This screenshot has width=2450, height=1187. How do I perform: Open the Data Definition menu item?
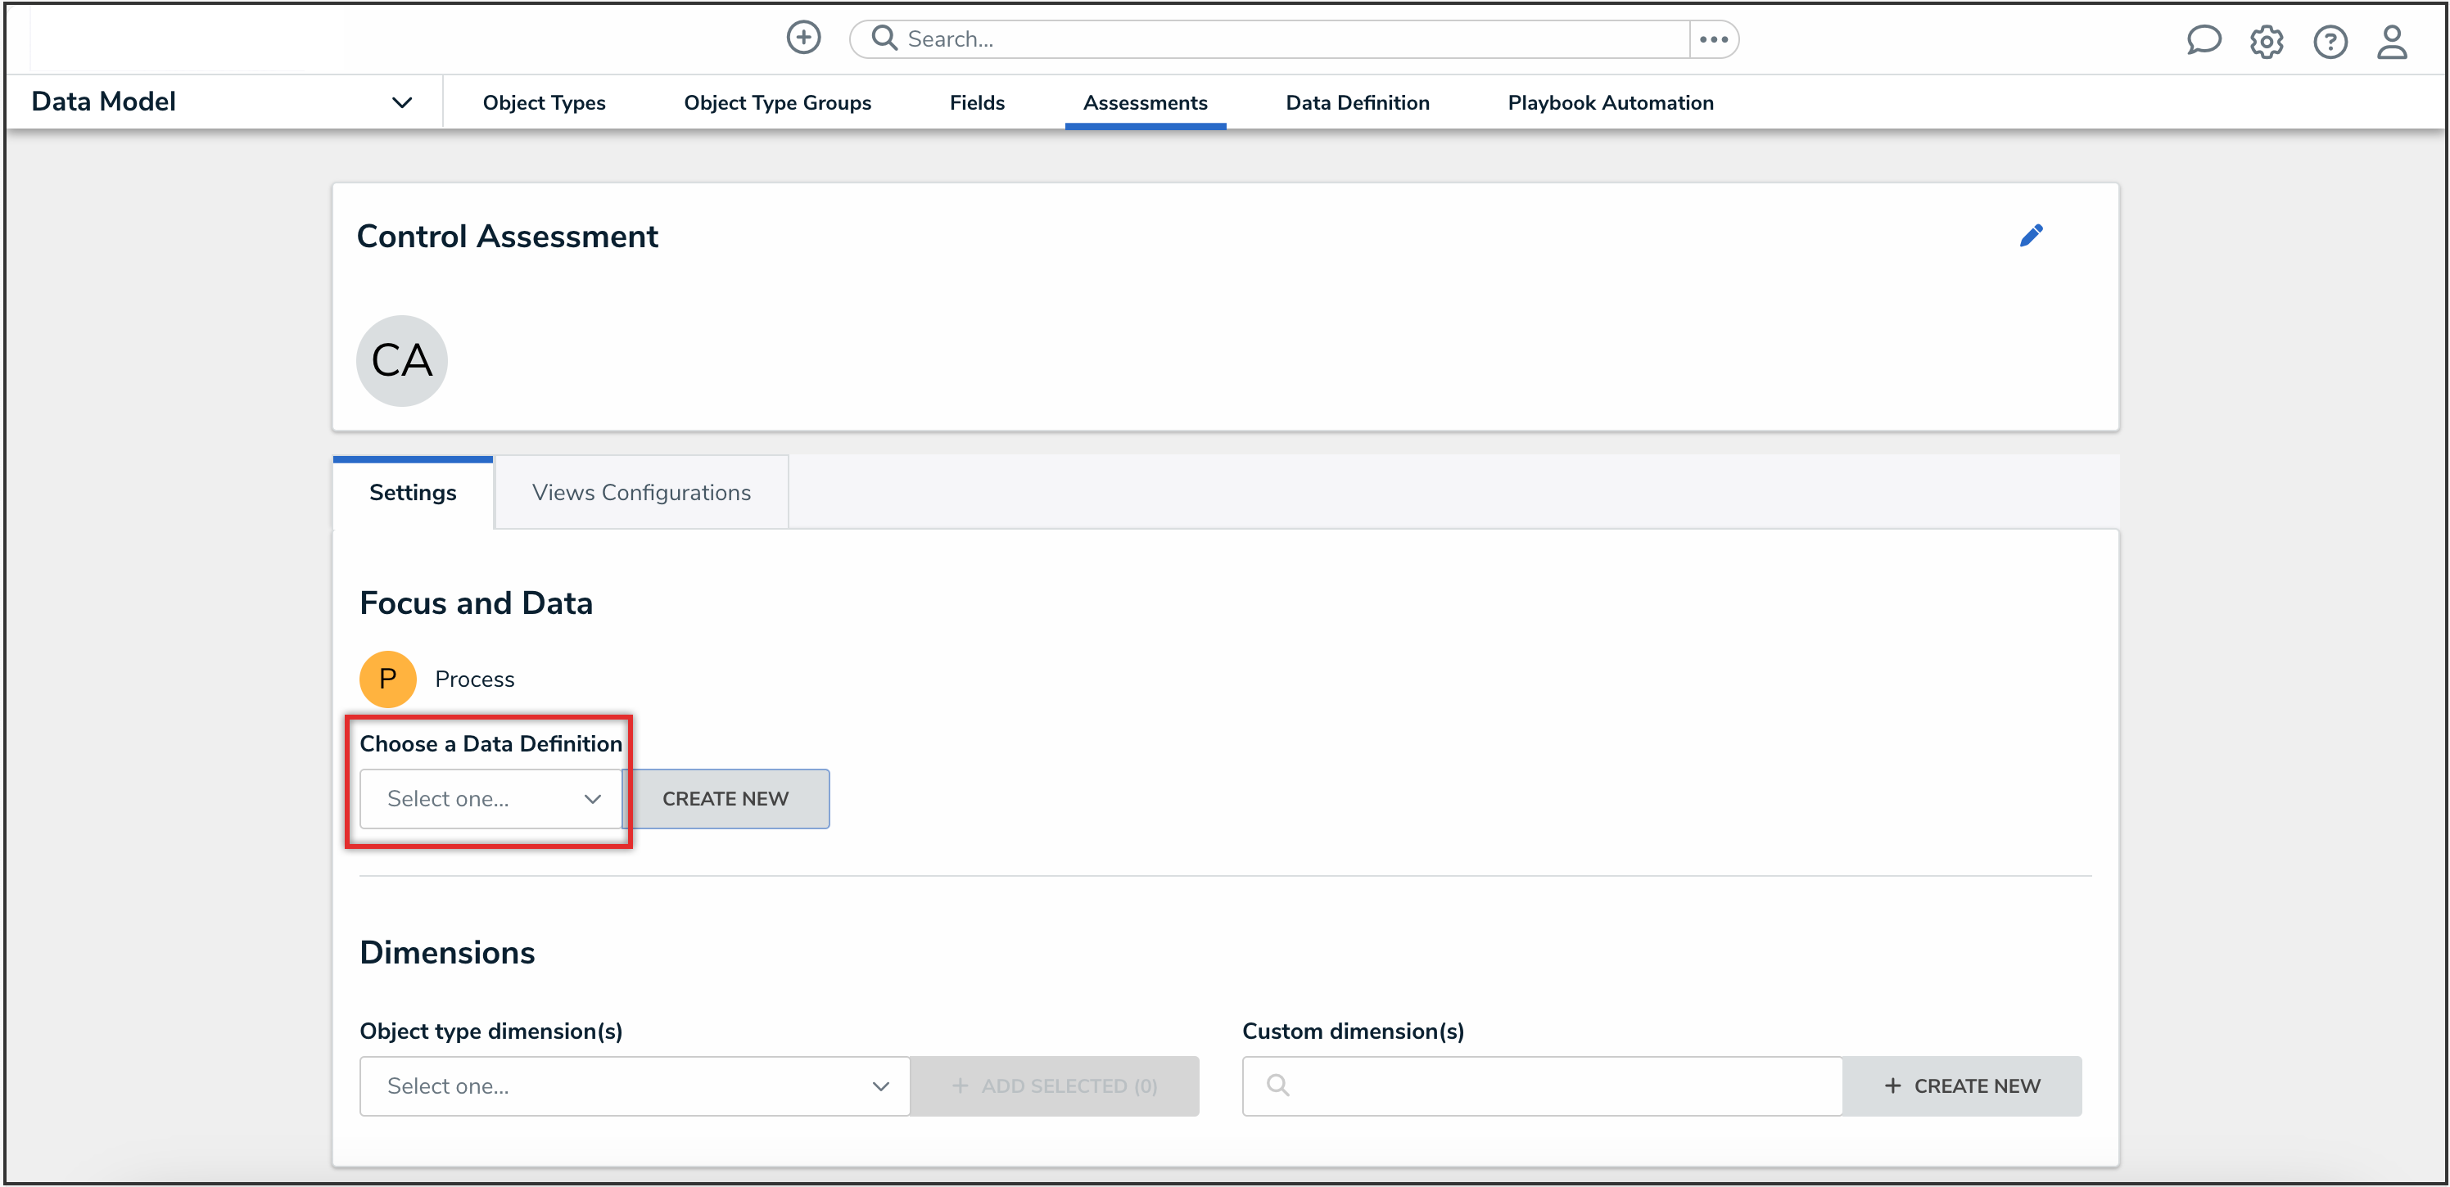(1357, 102)
